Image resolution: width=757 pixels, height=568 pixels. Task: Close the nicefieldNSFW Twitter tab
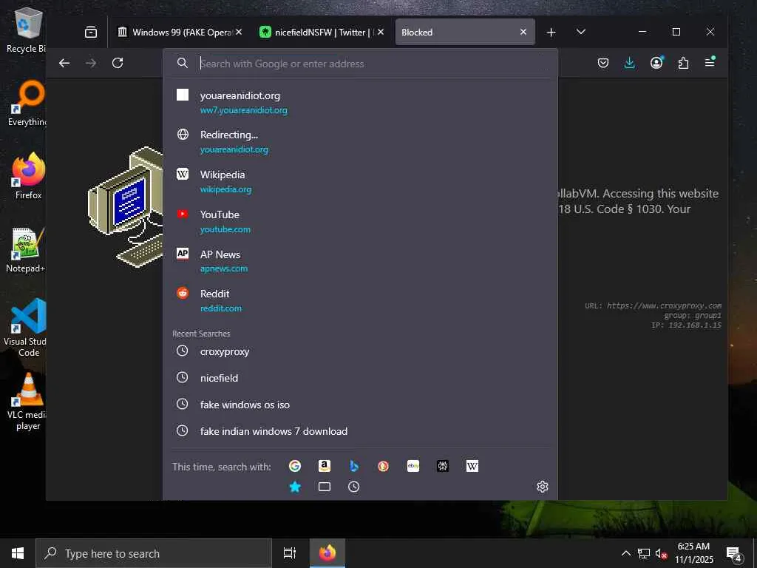(381, 33)
